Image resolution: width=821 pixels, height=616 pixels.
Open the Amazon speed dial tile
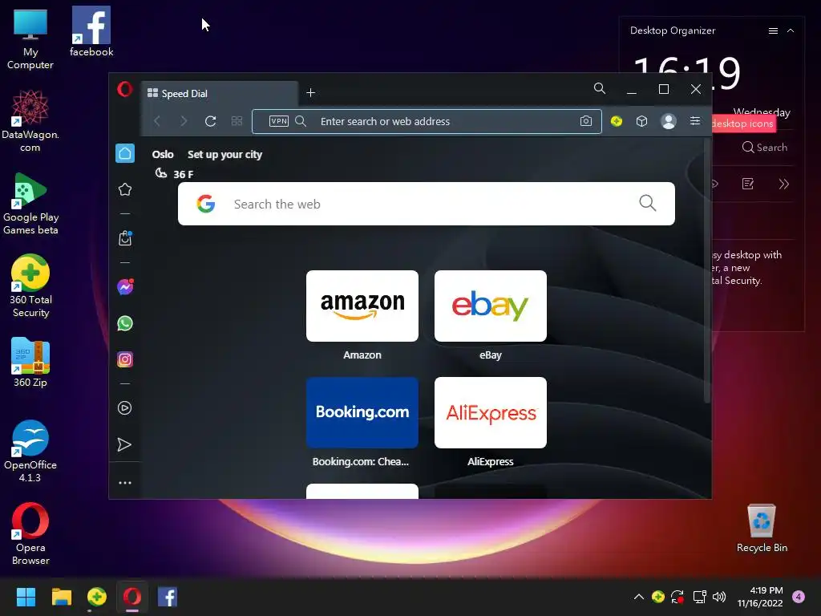(362, 306)
